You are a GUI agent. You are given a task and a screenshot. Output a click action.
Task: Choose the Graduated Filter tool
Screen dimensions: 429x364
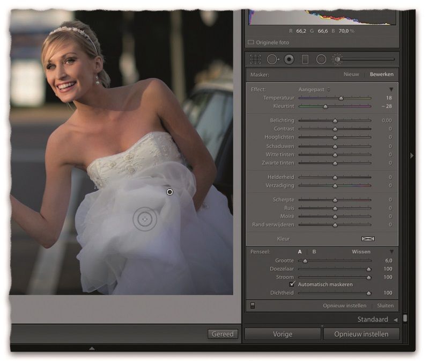click(x=305, y=60)
